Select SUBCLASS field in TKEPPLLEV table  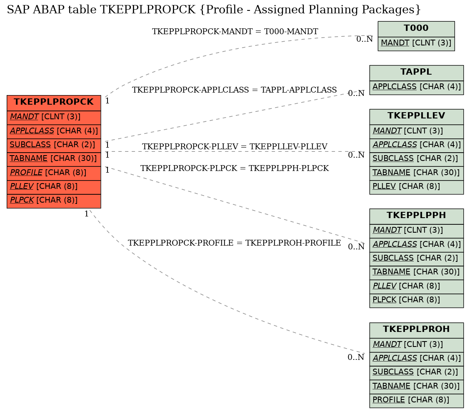click(416, 159)
